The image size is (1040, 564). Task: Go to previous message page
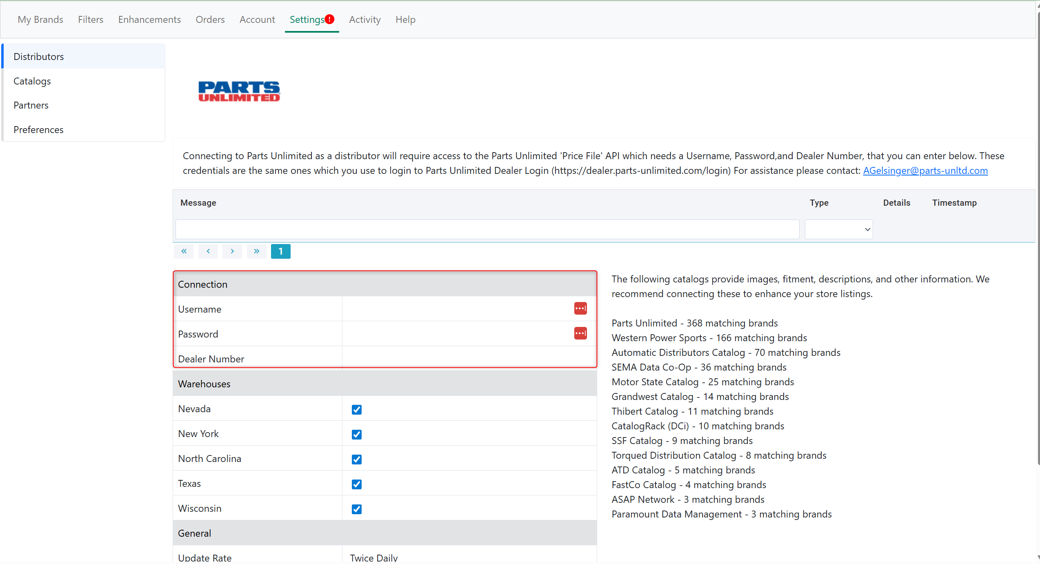tap(208, 251)
